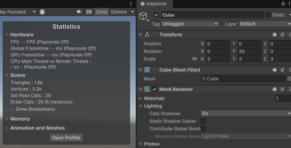Toggle the keyboard shortcuts icon
The width and height of the screenshot is (291, 148).
click(x=89, y=12)
